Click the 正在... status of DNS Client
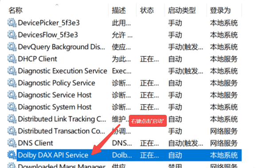This screenshot has width=266, height=168. pyautogui.click(x=149, y=143)
